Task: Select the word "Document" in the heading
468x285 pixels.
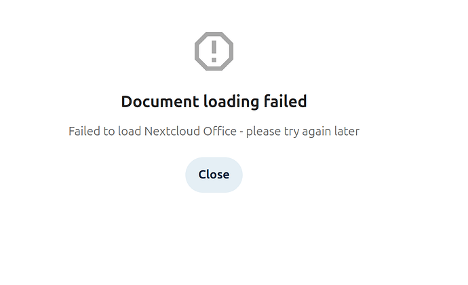Action: point(160,102)
